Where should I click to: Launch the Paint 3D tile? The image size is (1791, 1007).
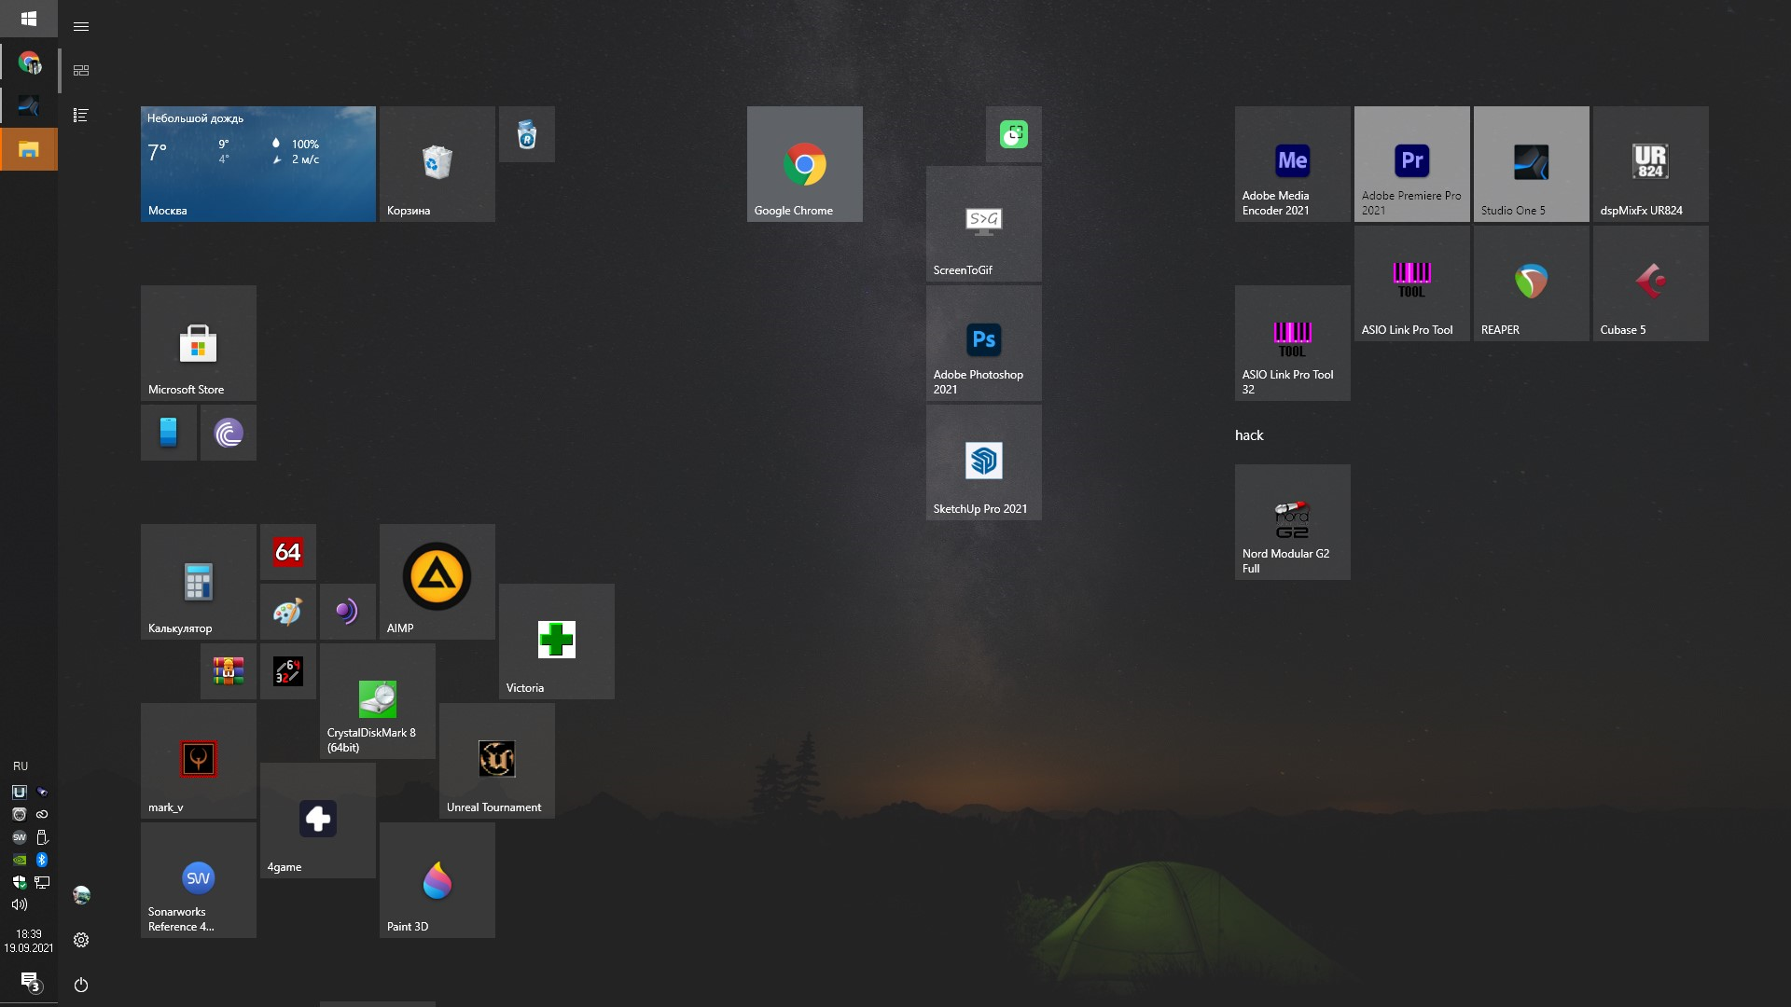pyautogui.click(x=437, y=880)
